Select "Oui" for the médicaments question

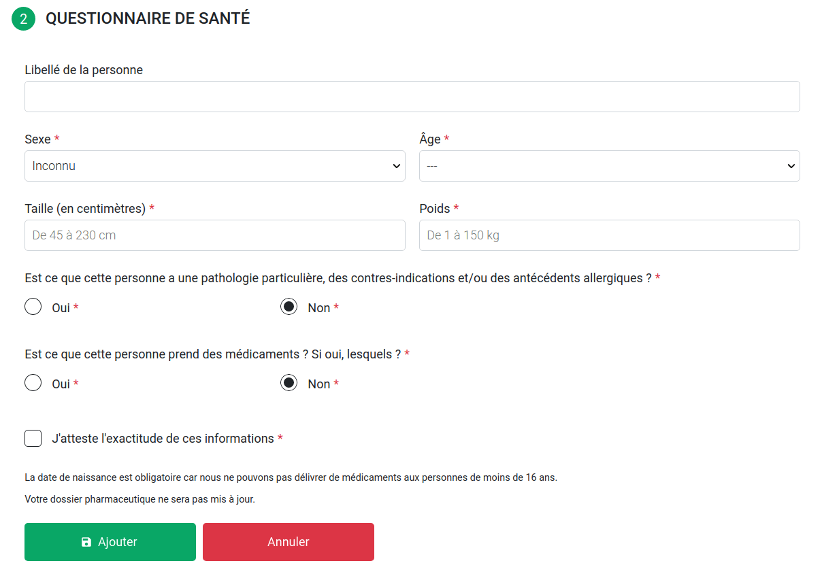coord(33,382)
